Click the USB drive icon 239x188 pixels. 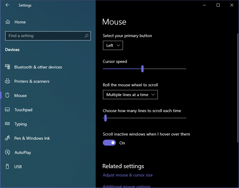click(8, 167)
